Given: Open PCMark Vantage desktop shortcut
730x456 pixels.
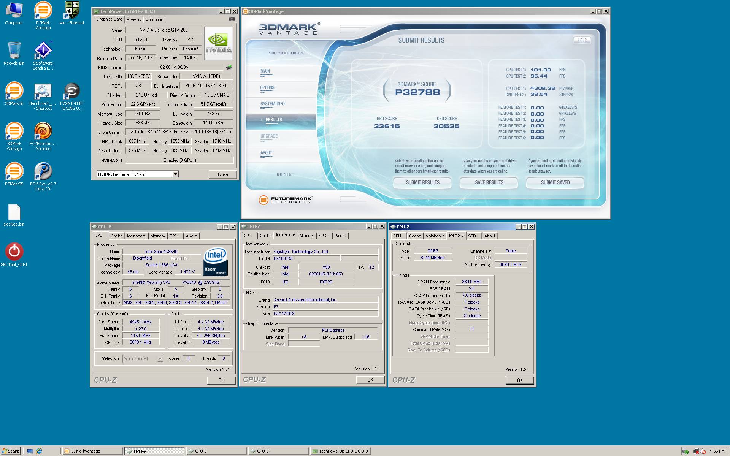Looking at the screenshot, I should click(x=43, y=16).
